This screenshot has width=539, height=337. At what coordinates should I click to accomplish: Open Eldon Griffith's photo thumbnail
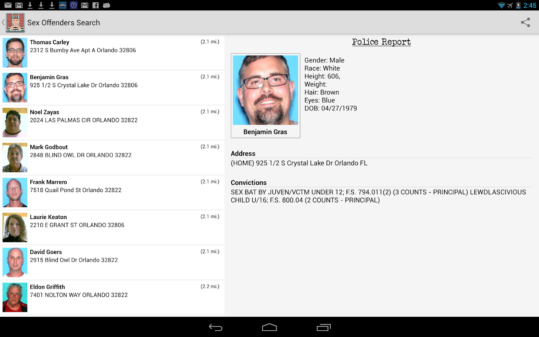tap(15, 297)
